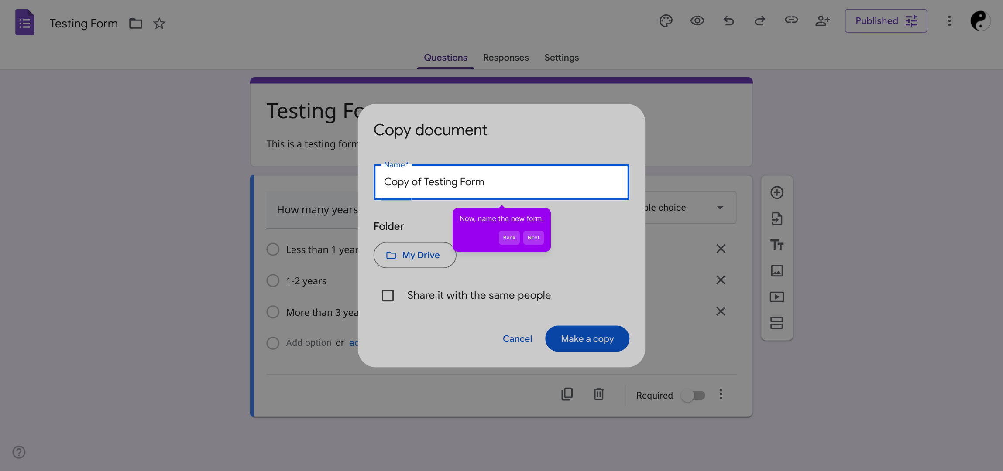Open the Google Forms home icon
This screenshot has width=1003, height=471.
[x=25, y=22]
